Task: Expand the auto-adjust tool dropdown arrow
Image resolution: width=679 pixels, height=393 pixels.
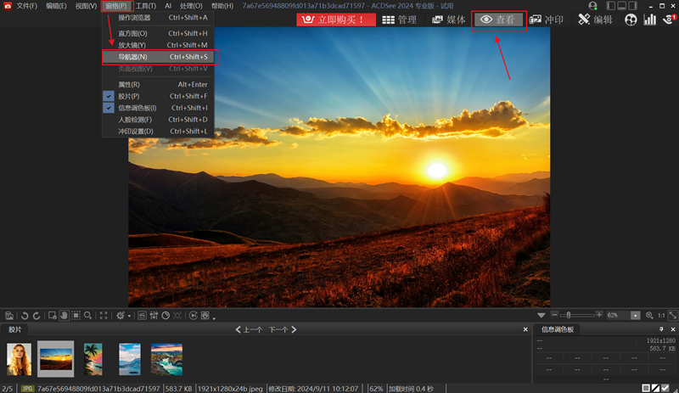Action: (129, 316)
